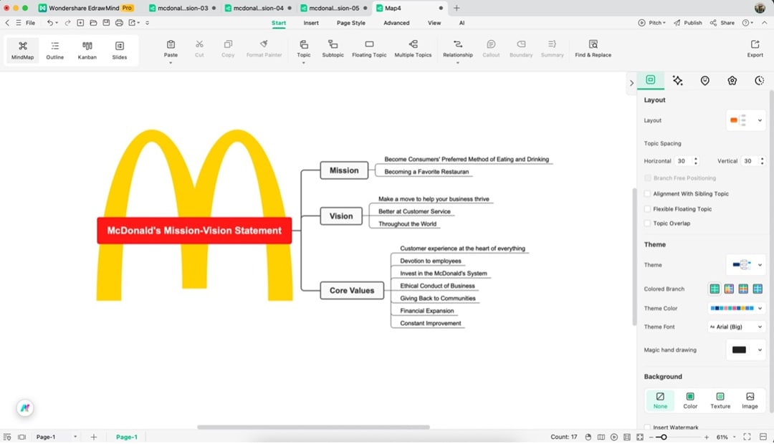This screenshot has width=774, height=444.
Task: Enable Alignment With Sibling Topic
Action: pos(647,193)
